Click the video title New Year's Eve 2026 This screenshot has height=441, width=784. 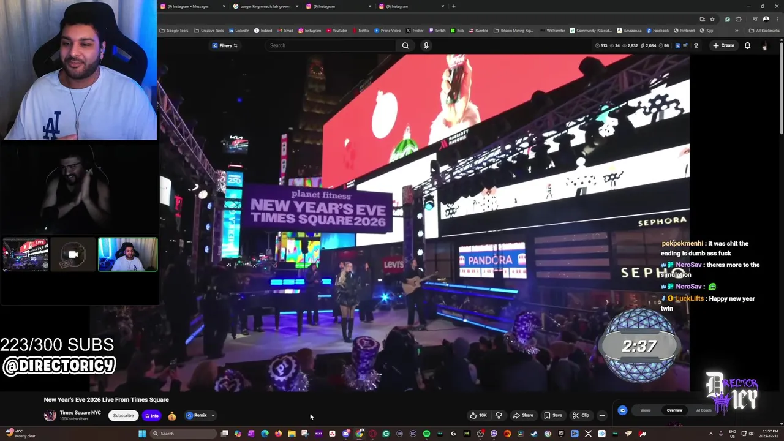click(106, 399)
